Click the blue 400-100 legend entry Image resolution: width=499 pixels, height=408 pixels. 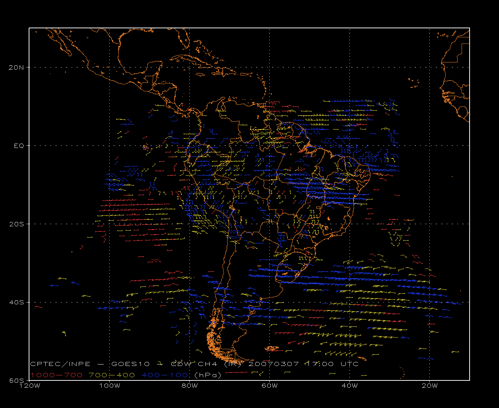click(165, 375)
